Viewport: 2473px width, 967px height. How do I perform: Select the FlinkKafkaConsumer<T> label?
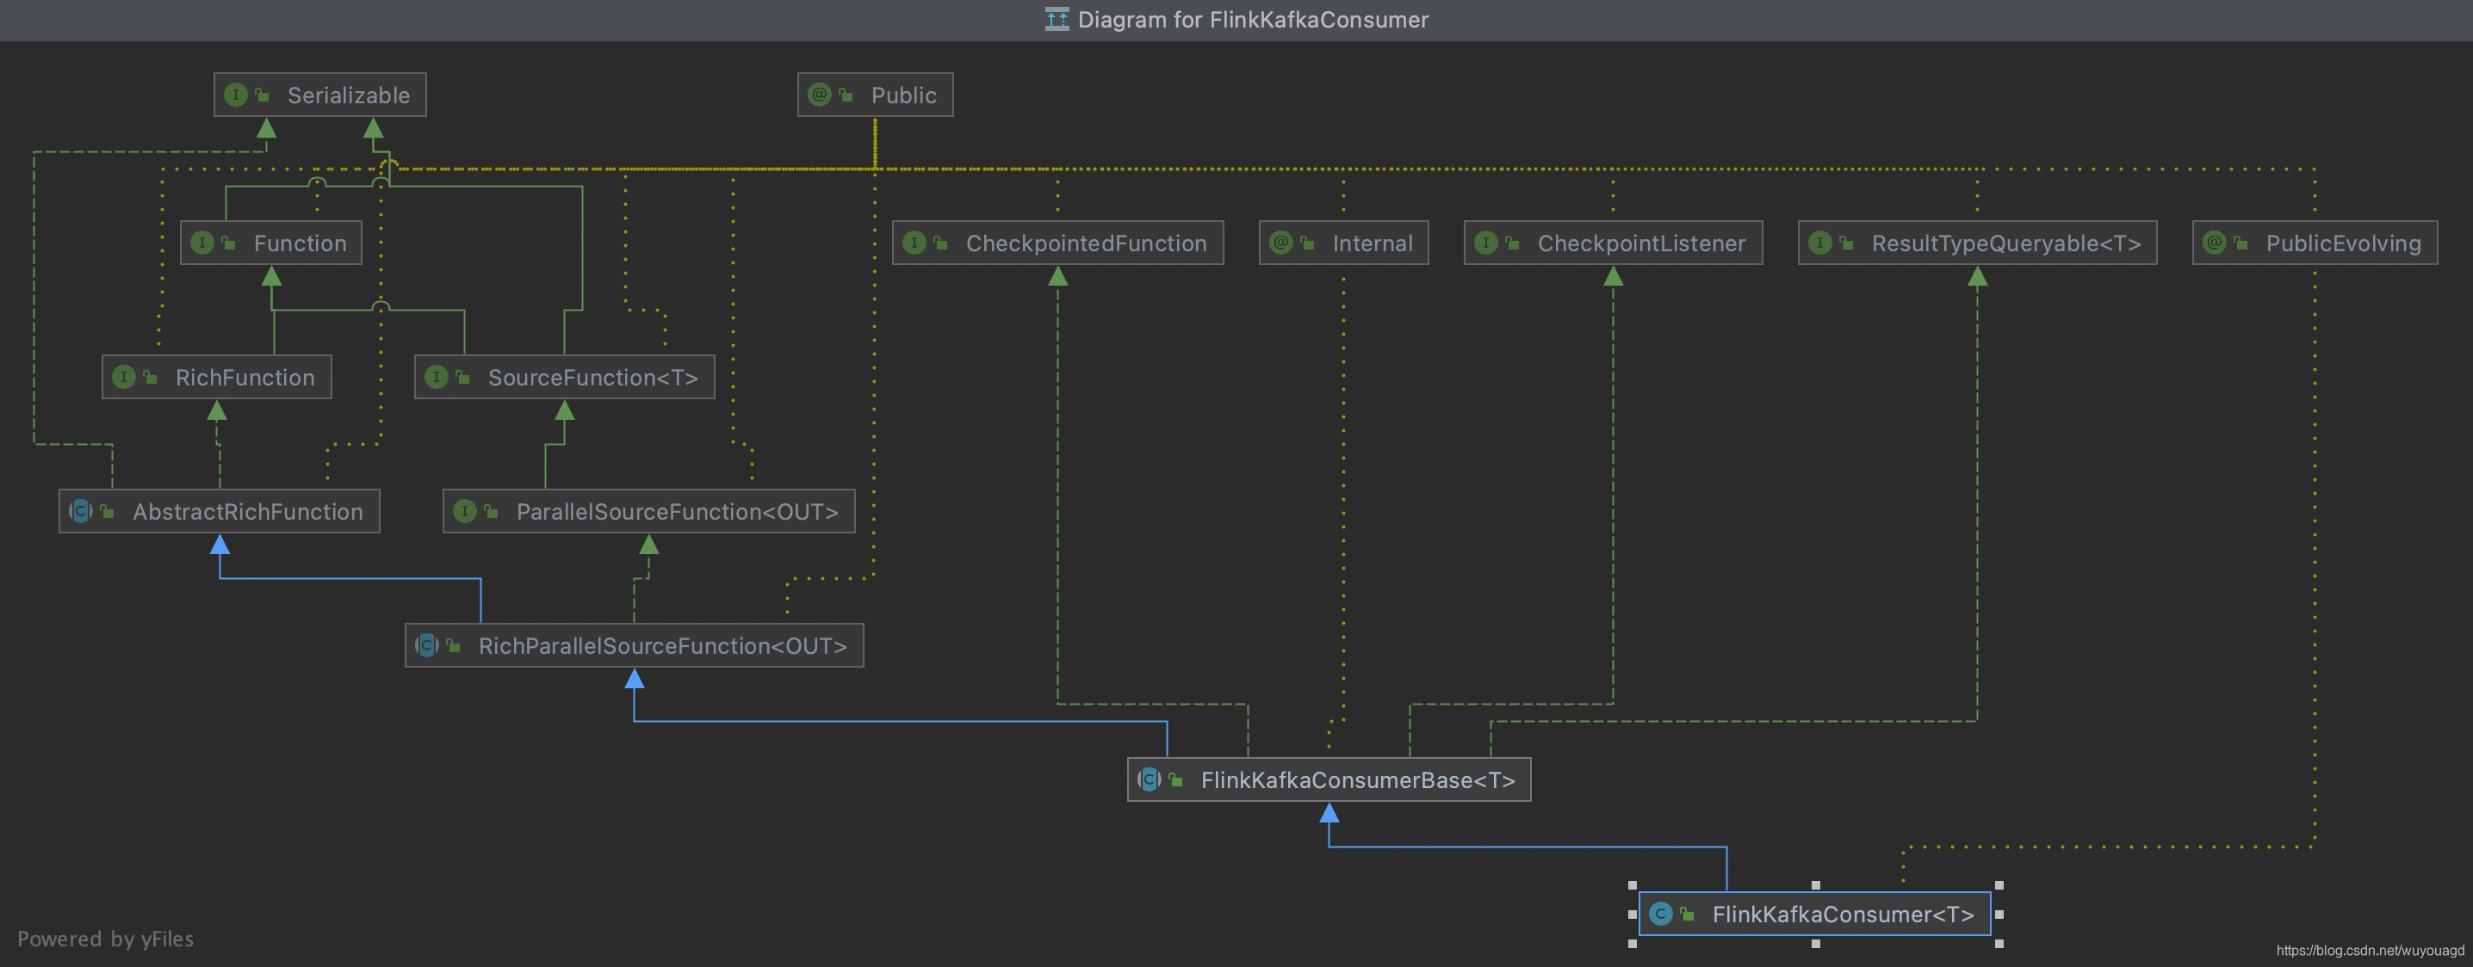1844,915
